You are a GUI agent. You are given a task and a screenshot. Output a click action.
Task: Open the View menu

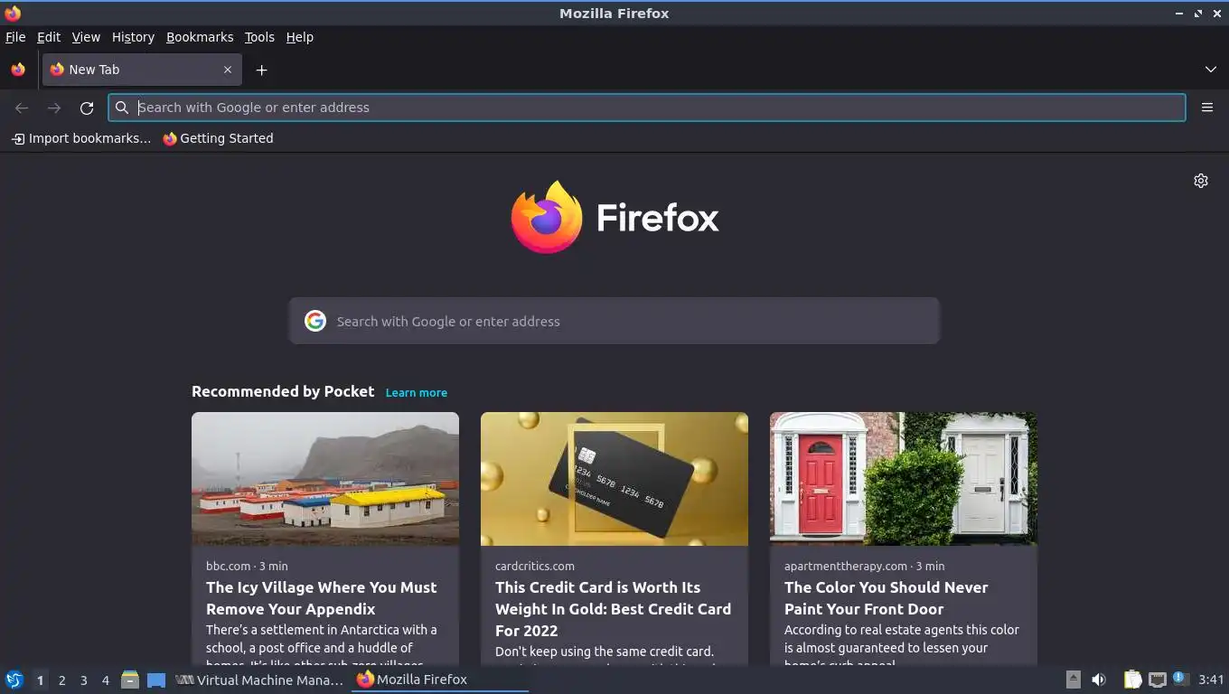point(86,37)
